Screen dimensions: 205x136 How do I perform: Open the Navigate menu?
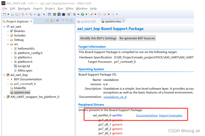coord(24,9)
